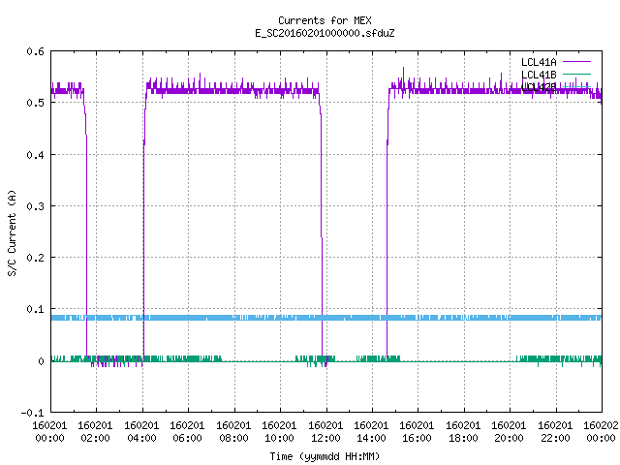Click the x-axis tick label 160201 08:00
Viewport: 620px width, 465px height.
(233, 432)
